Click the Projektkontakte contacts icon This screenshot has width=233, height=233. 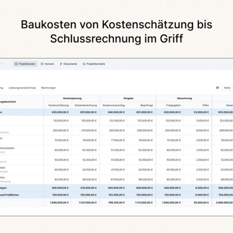tap(84, 64)
